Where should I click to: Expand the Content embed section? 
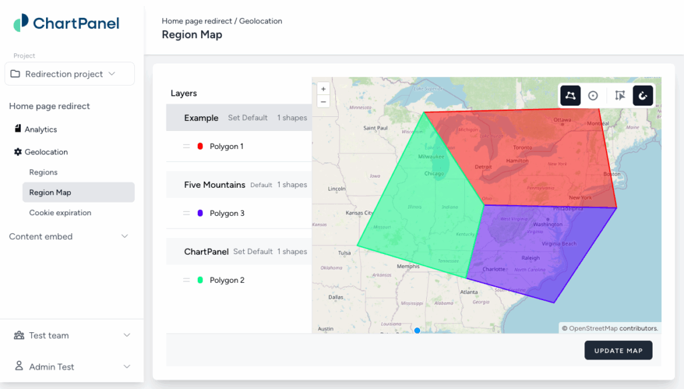(124, 237)
